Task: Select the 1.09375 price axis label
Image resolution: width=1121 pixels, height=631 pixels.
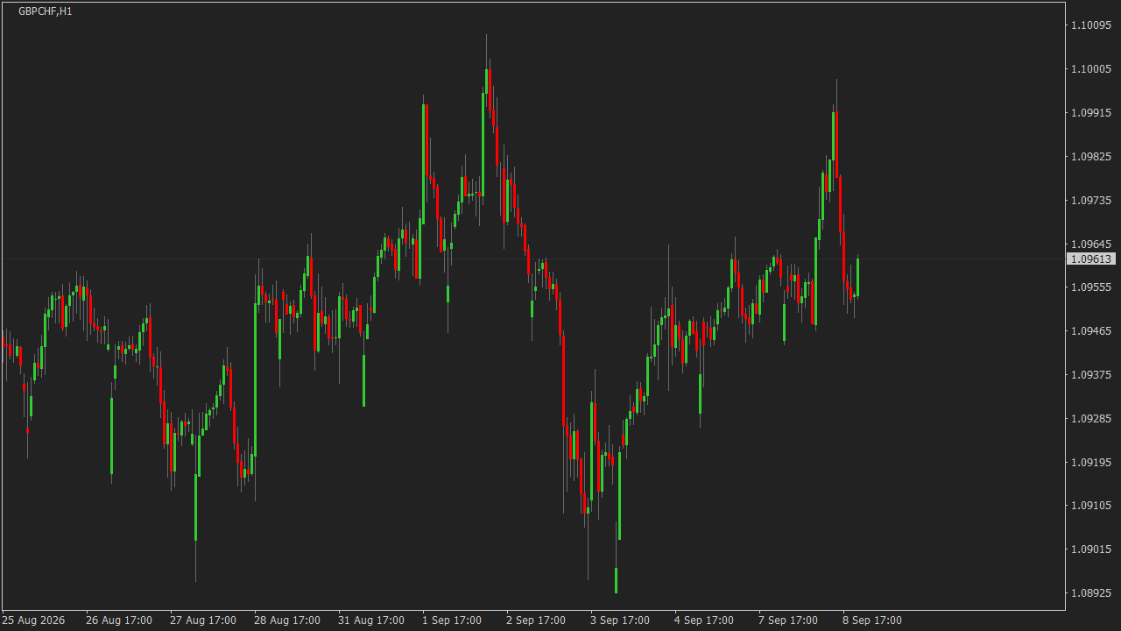Action: coord(1091,374)
